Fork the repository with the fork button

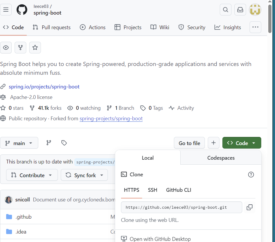point(20,48)
